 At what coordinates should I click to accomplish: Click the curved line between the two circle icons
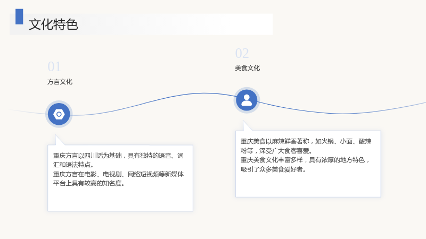[x=152, y=101]
